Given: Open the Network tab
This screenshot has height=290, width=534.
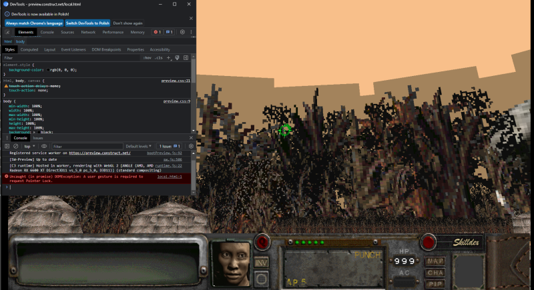Looking at the screenshot, I should click(x=88, y=32).
